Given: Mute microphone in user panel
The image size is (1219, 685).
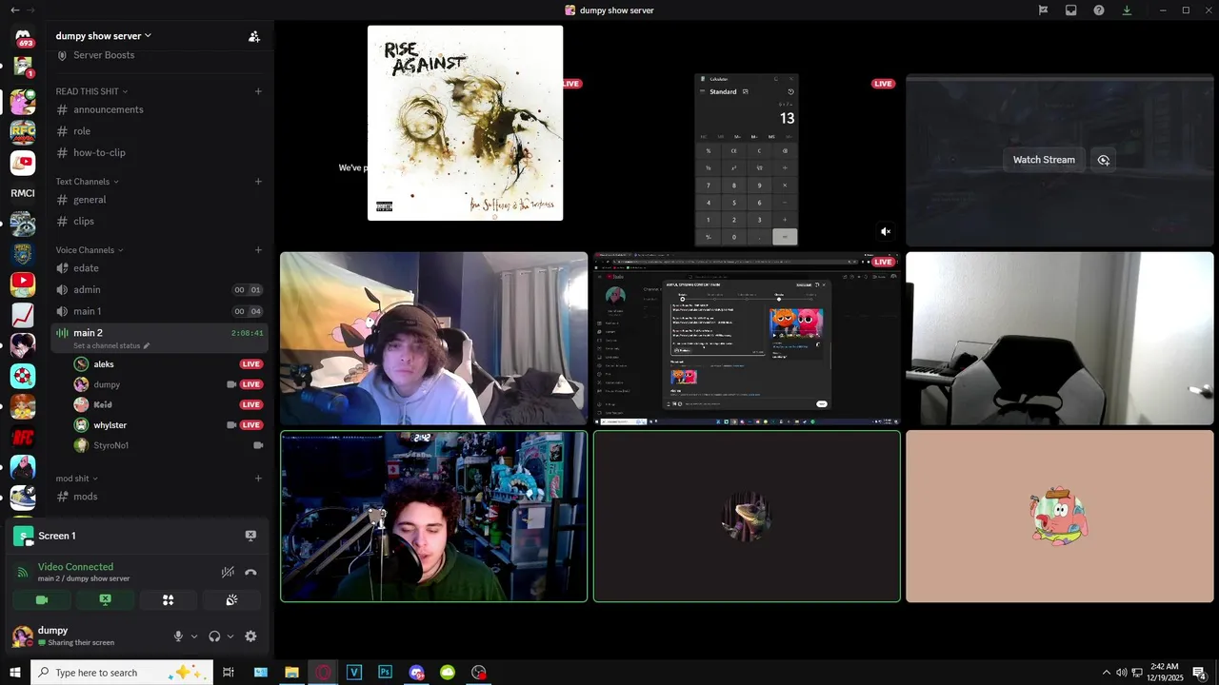Looking at the screenshot, I should pyautogui.click(x=178, y=636).
